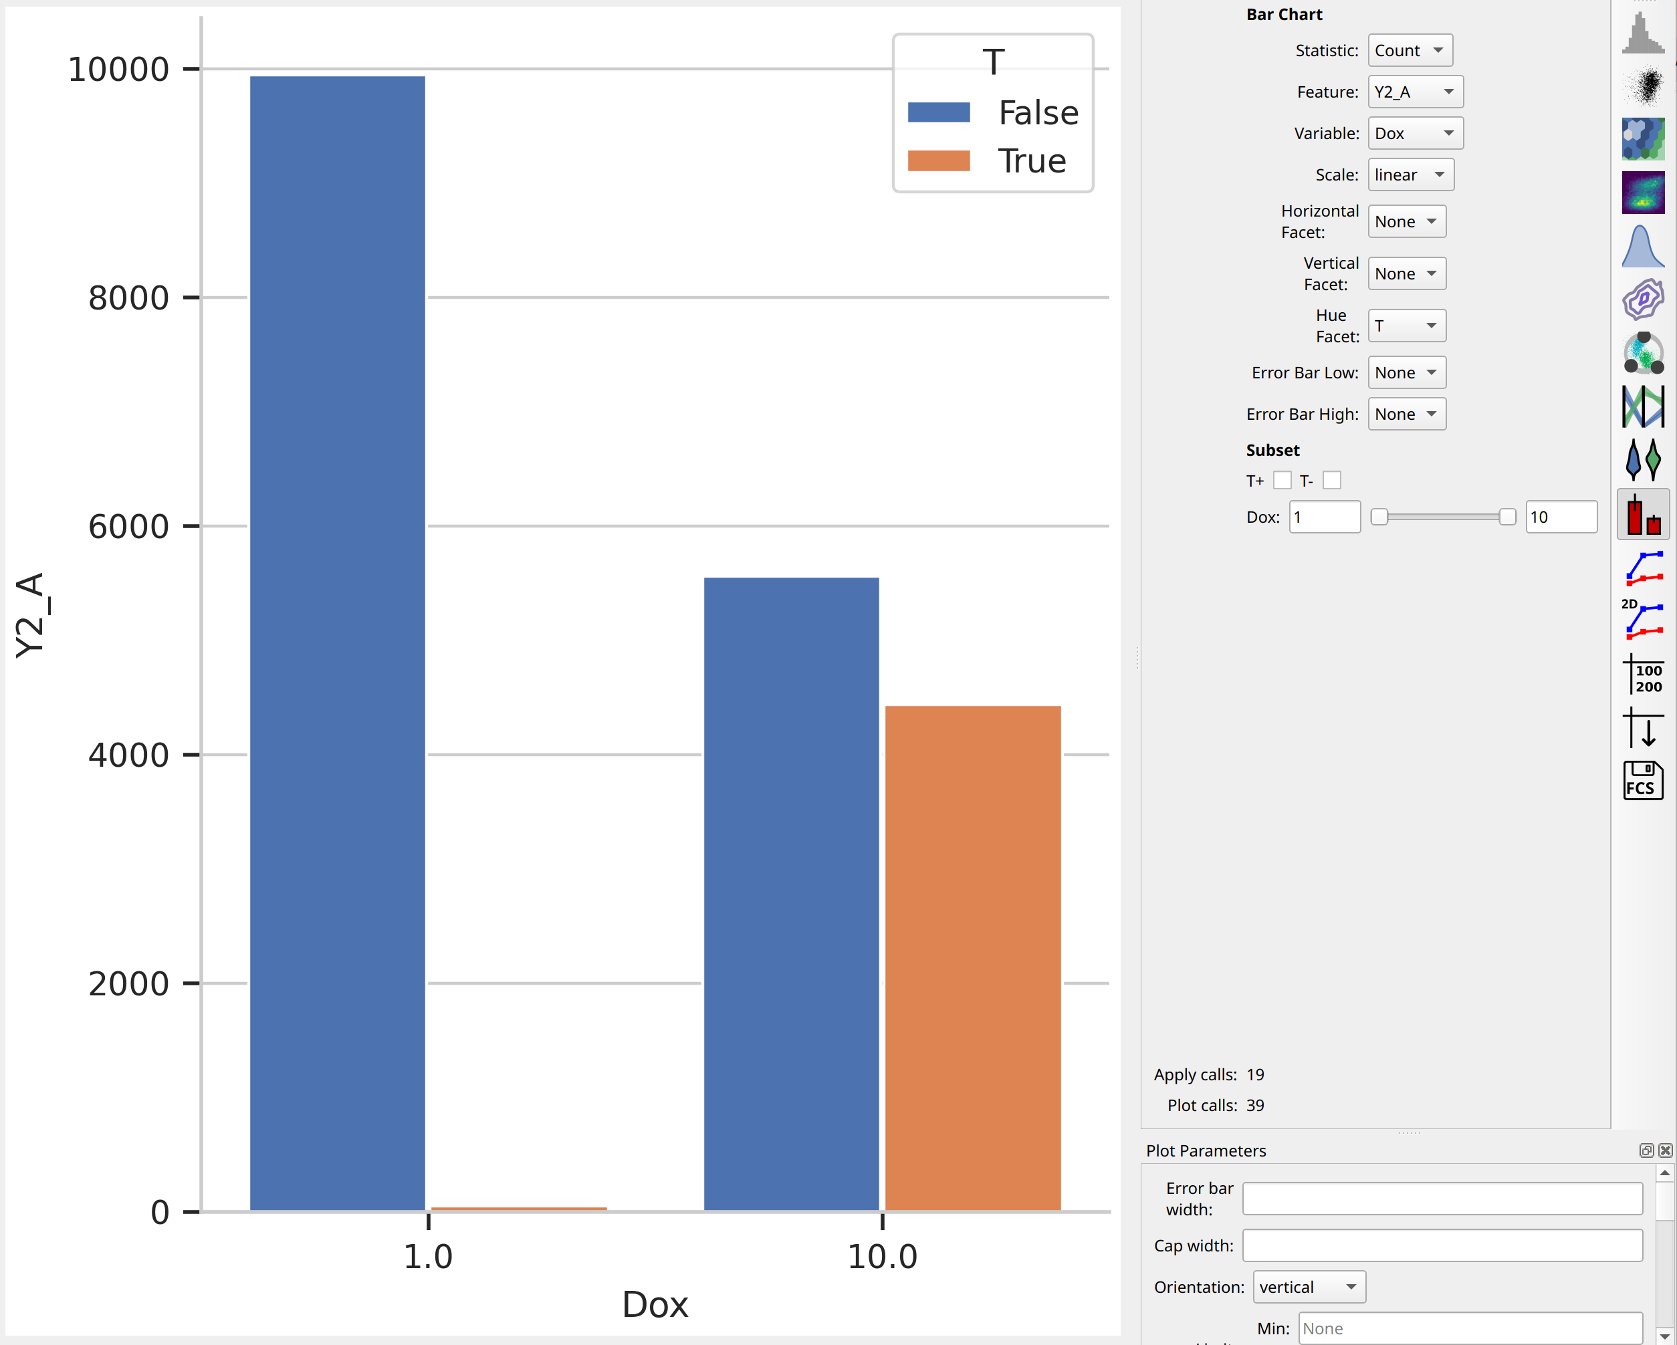The width and height of the screenshot is (1677, 1345).
Task: Open the Scale dropdown set to linear
Action: (1410, 175)
